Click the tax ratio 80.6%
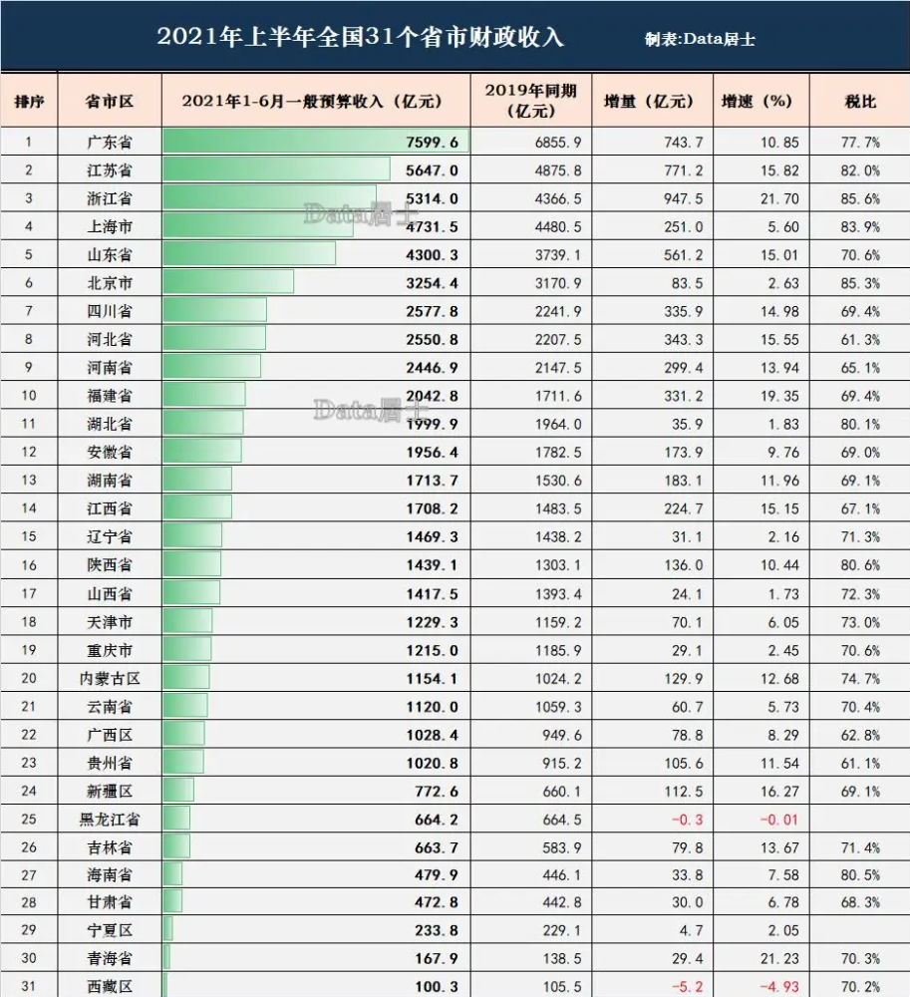The image size is (910, 997). coord(860,564)
